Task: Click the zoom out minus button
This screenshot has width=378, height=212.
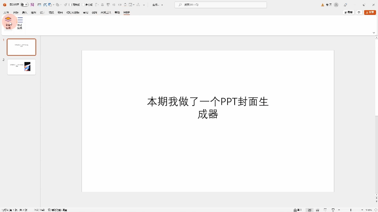Action: click(339, 210)
